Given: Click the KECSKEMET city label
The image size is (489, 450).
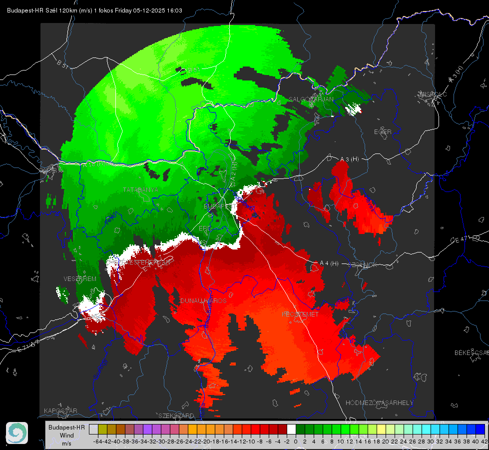Looking at the screenshot, I should (x=300, y=314).
